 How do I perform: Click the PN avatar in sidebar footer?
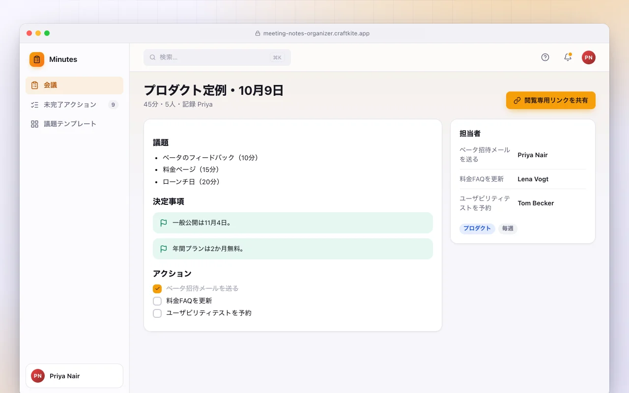pos(38,376)
